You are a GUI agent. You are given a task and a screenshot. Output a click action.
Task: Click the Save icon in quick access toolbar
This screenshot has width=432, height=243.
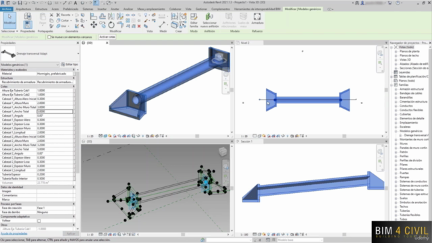click(20, 3)
